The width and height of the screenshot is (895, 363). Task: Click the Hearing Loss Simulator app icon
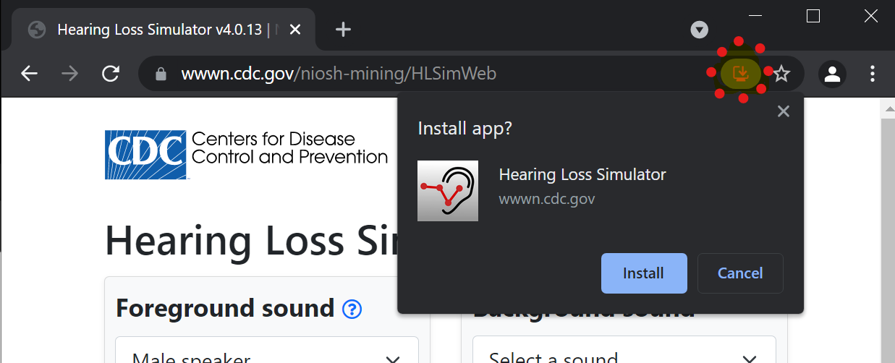[448, 191]
